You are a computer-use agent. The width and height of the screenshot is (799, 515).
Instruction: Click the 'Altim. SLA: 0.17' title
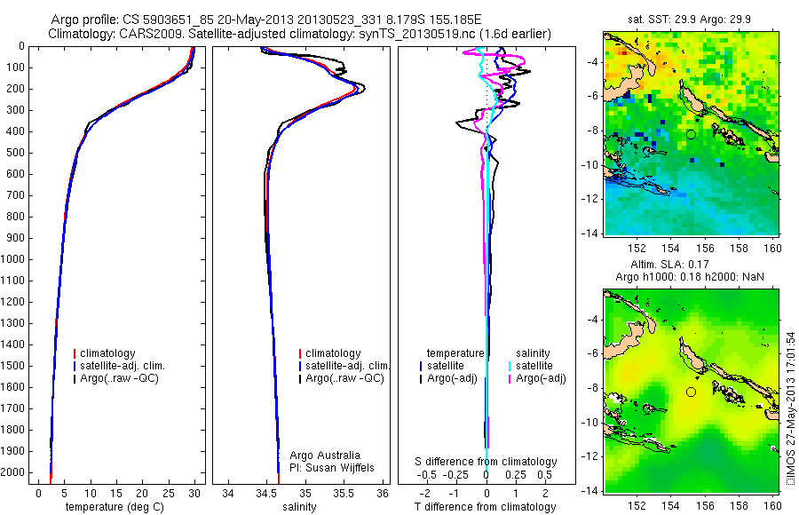pos(669,264)
